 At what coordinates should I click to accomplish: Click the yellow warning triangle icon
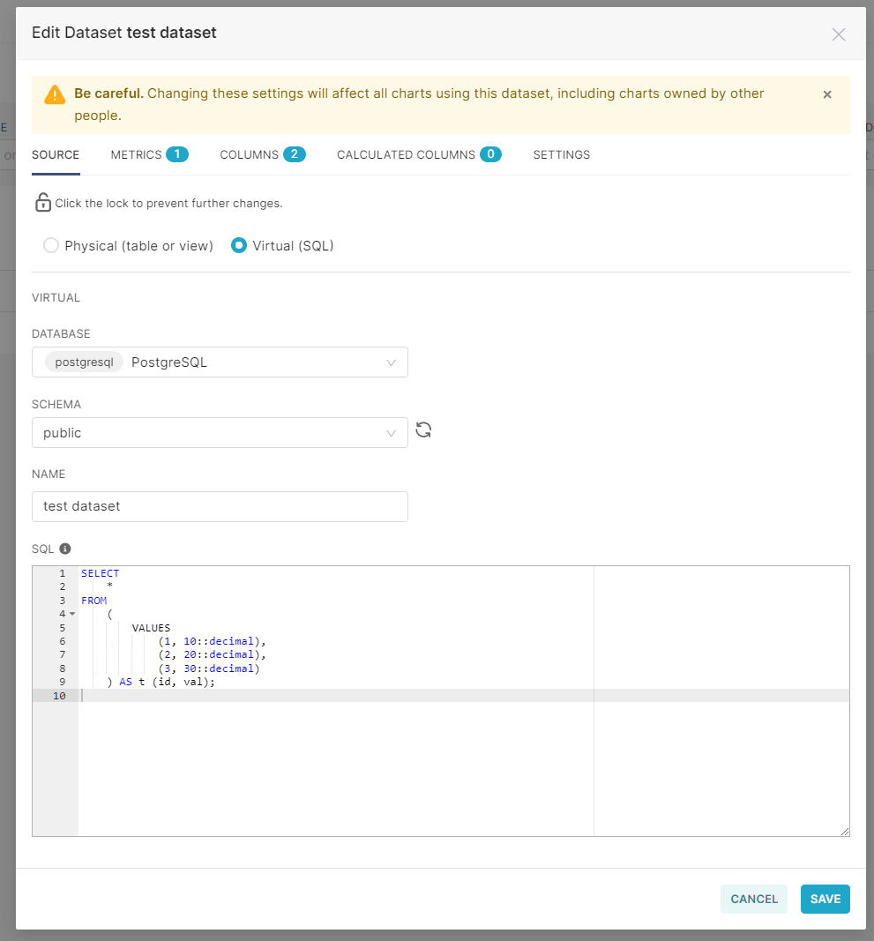click(x=55, y=95)
